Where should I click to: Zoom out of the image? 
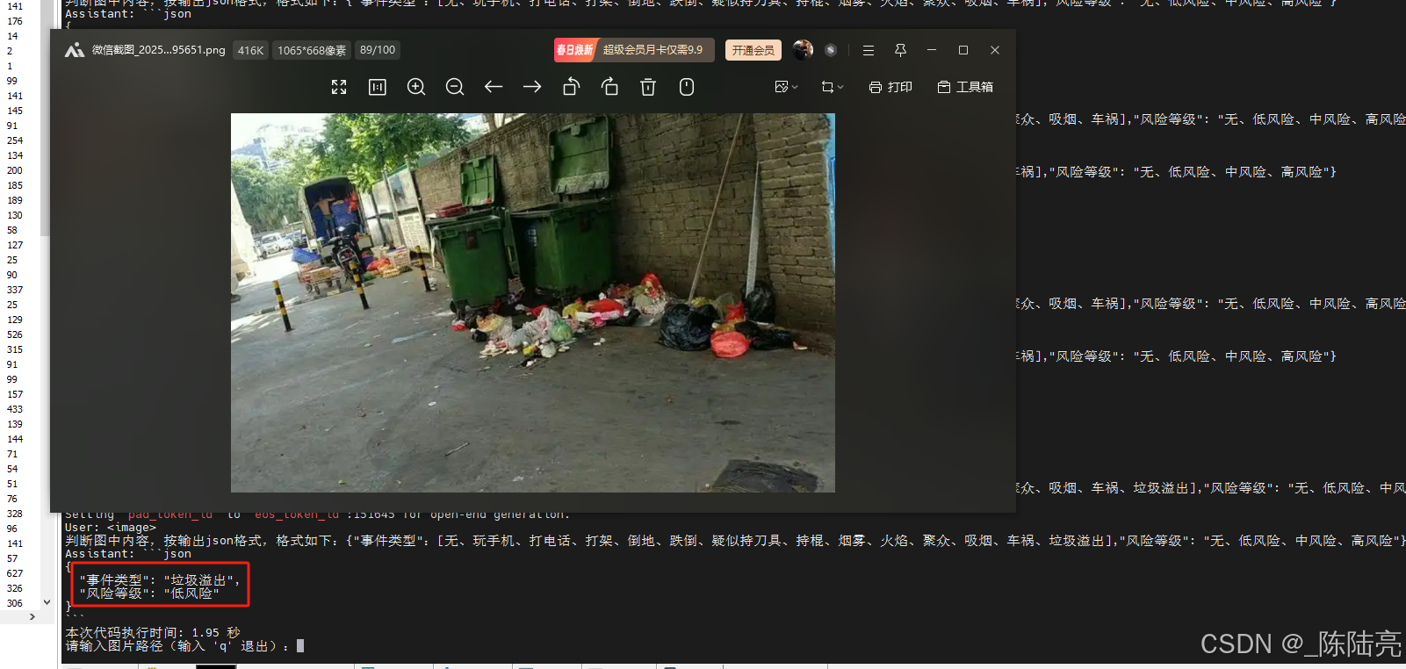[455, 87]
